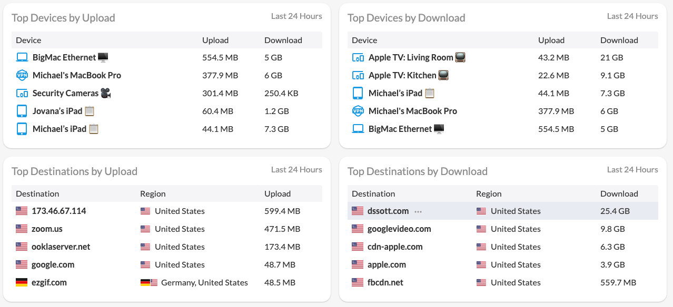The image size is (673, 307).
Task: Click the Last 24 Hours label on Top Destinations by Download
Action: tap(632, 169)
